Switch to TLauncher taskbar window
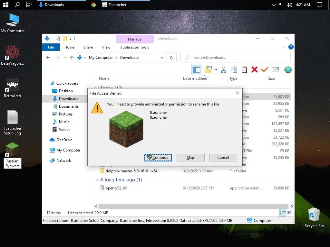This screenshot has width=330, height=247. click(125, 5)
